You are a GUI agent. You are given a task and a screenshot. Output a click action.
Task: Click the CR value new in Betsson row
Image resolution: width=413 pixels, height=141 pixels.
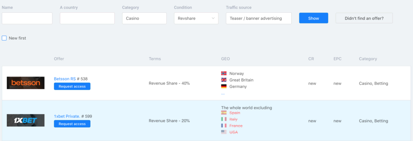(x=312, y=83)
